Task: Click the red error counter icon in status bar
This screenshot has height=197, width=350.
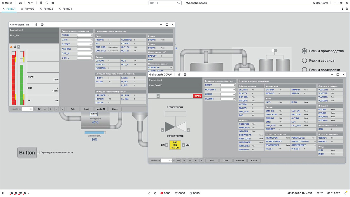Action: coord(162,193)
